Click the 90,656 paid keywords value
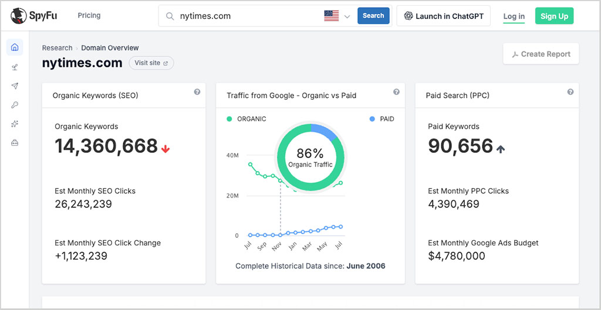This screenshot has width=601, height=310. coord(460,146)
